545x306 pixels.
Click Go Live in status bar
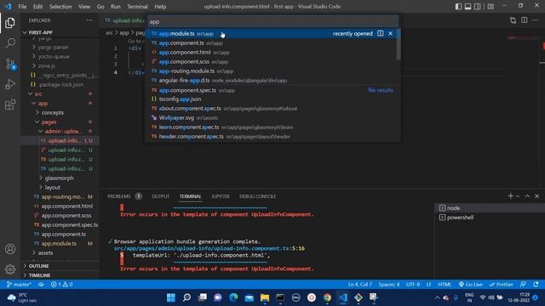click(x=470, y=284)
